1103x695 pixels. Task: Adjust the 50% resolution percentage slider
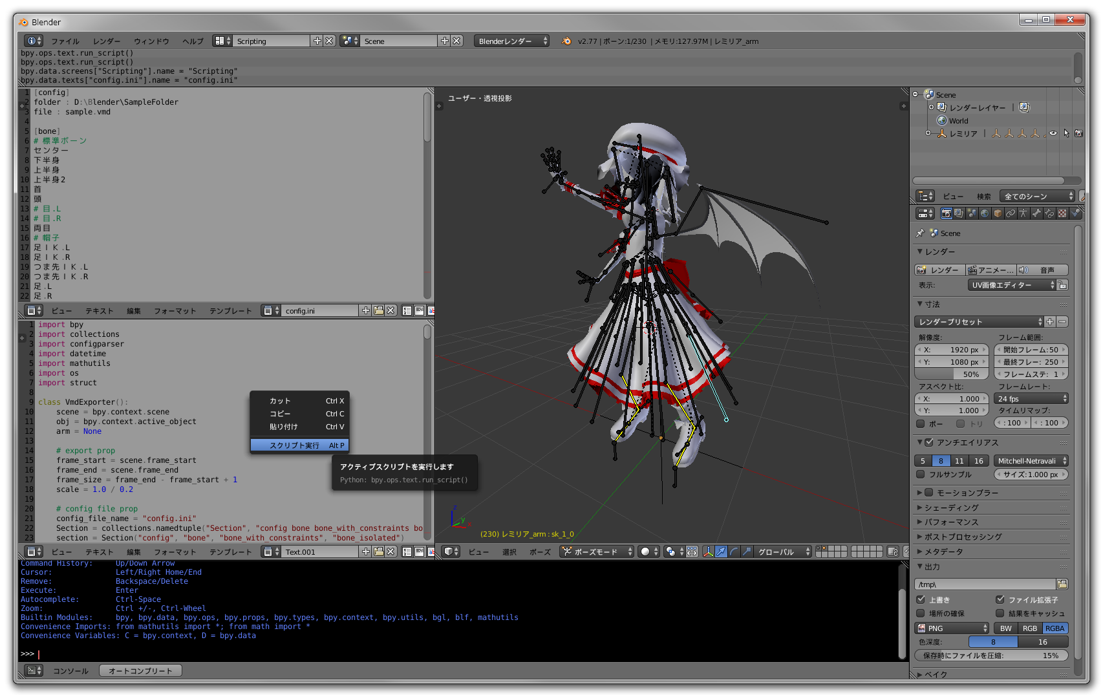(952, 374)
